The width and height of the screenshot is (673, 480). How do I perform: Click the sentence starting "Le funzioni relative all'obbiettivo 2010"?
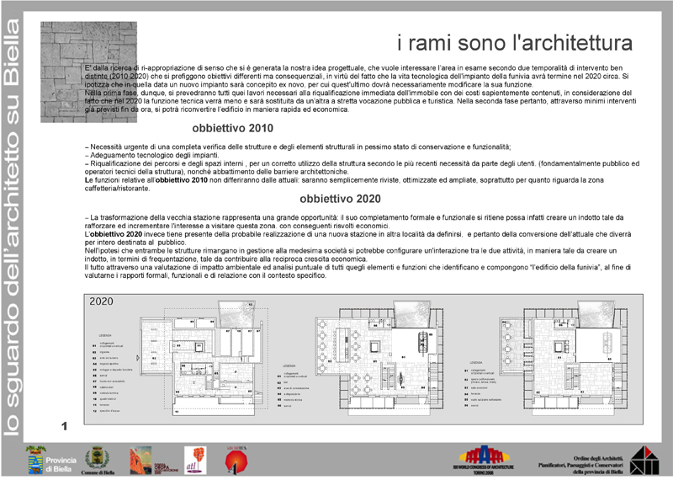tap(344, 180)
